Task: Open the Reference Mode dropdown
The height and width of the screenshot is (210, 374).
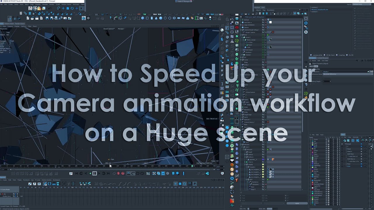Action: [348, 74]
